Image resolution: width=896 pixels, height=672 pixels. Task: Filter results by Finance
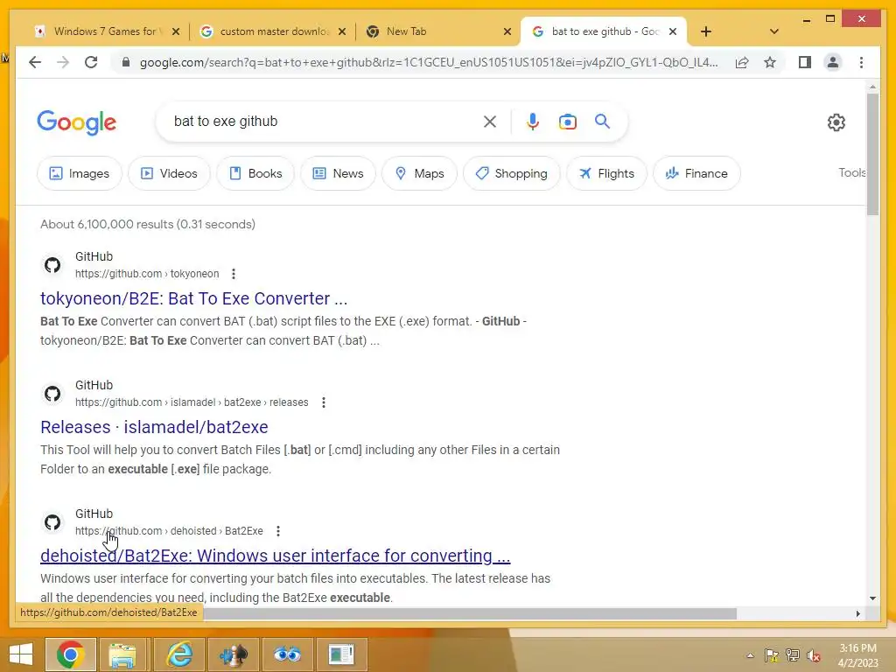[x=696, y=173]
